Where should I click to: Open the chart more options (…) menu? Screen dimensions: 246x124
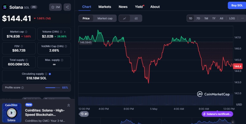point(242,18)
